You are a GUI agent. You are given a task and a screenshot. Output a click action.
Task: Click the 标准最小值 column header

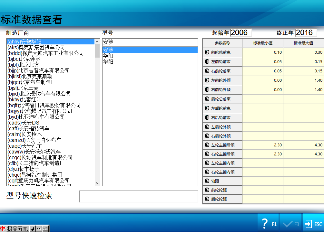coord(263,43)
